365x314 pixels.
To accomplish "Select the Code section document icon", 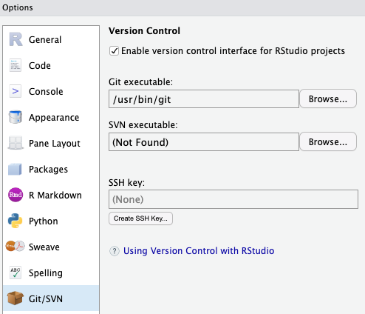I will [x=16, y=65].
